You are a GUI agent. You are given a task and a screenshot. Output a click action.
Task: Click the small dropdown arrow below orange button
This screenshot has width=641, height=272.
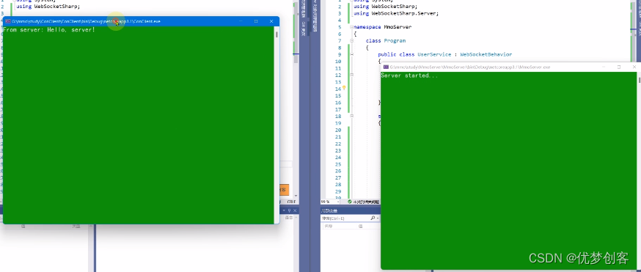[x=296, y=196]
